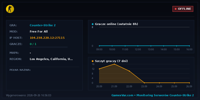The height and width of the screenshot is (100, 200).
Task: Click the IP host 104.238.220.12:27115
Action: pos(47,38)
